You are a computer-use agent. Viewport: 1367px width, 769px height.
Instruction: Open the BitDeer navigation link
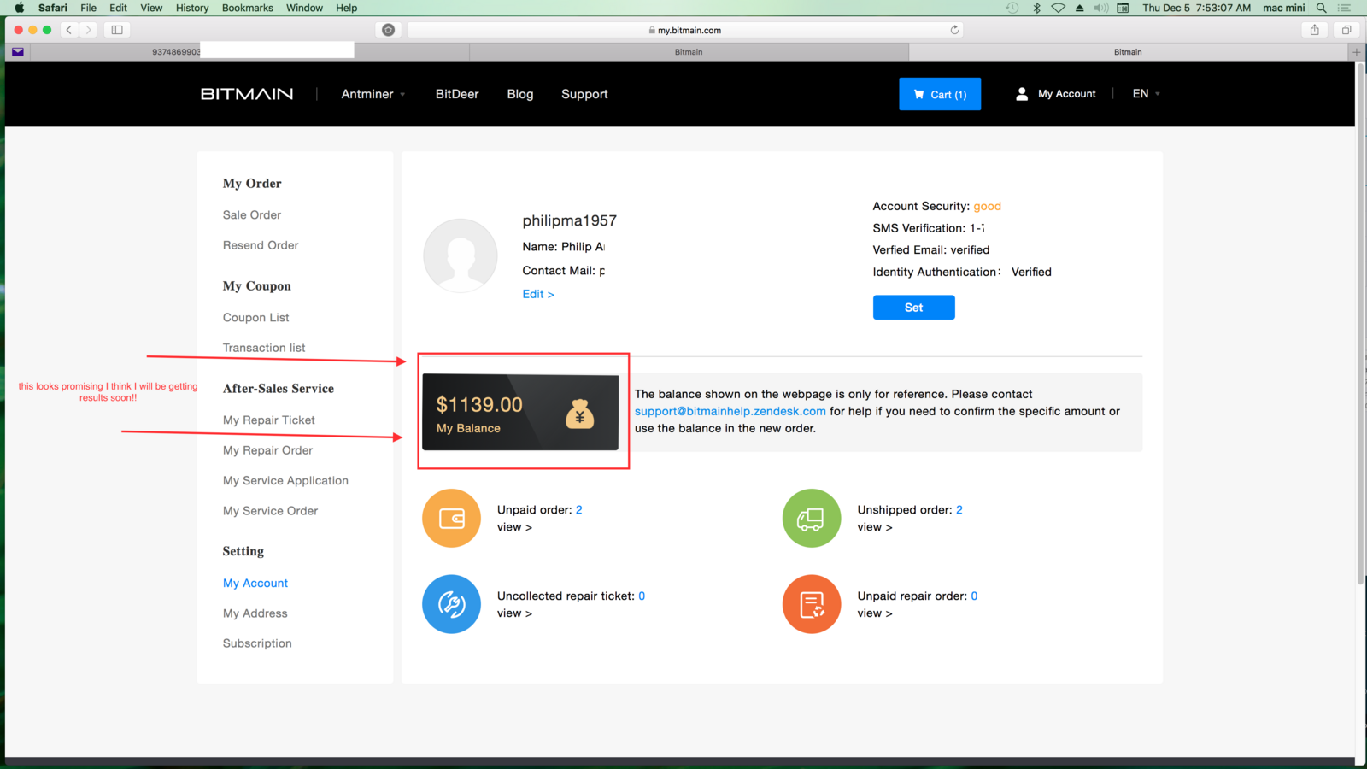[x=457, y=94]
